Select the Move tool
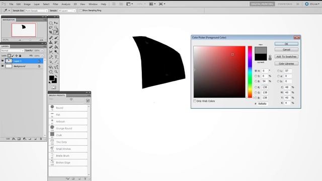 (x=56, y=23)
